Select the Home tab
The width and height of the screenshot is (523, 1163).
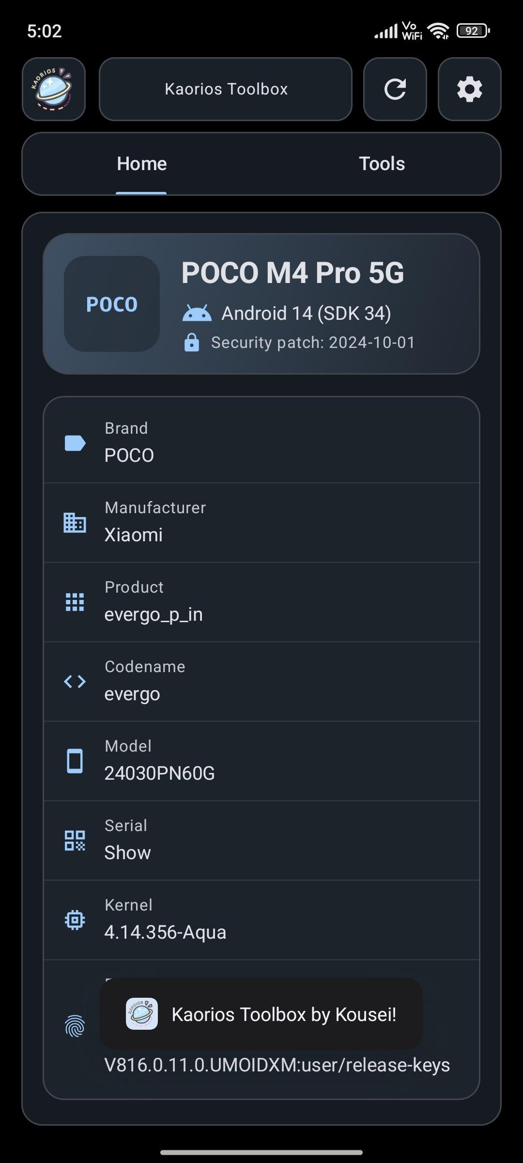pyautogui.click(x=141, y=164)
